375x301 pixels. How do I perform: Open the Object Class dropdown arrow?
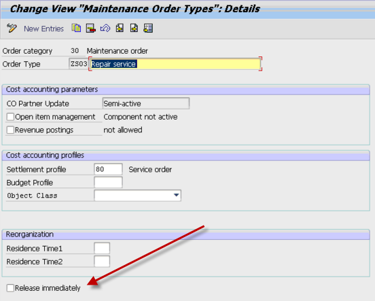tap(176, 195)
